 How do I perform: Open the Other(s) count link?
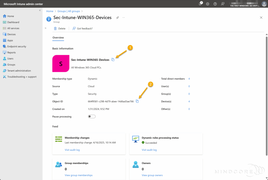pos(189,109)
